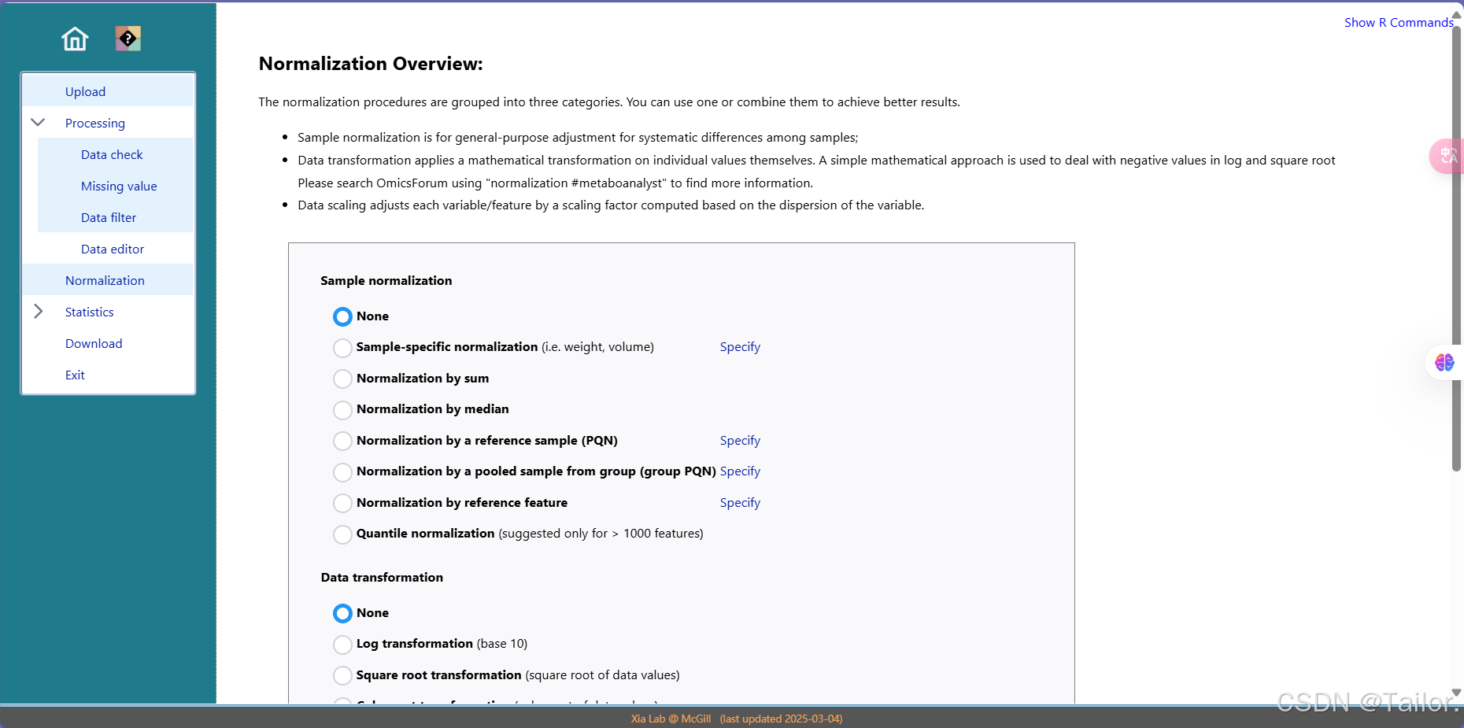1464x728 pixels.
Task: Click the Xia Lab @ McGill footer text
Action: tap(671, 719)
